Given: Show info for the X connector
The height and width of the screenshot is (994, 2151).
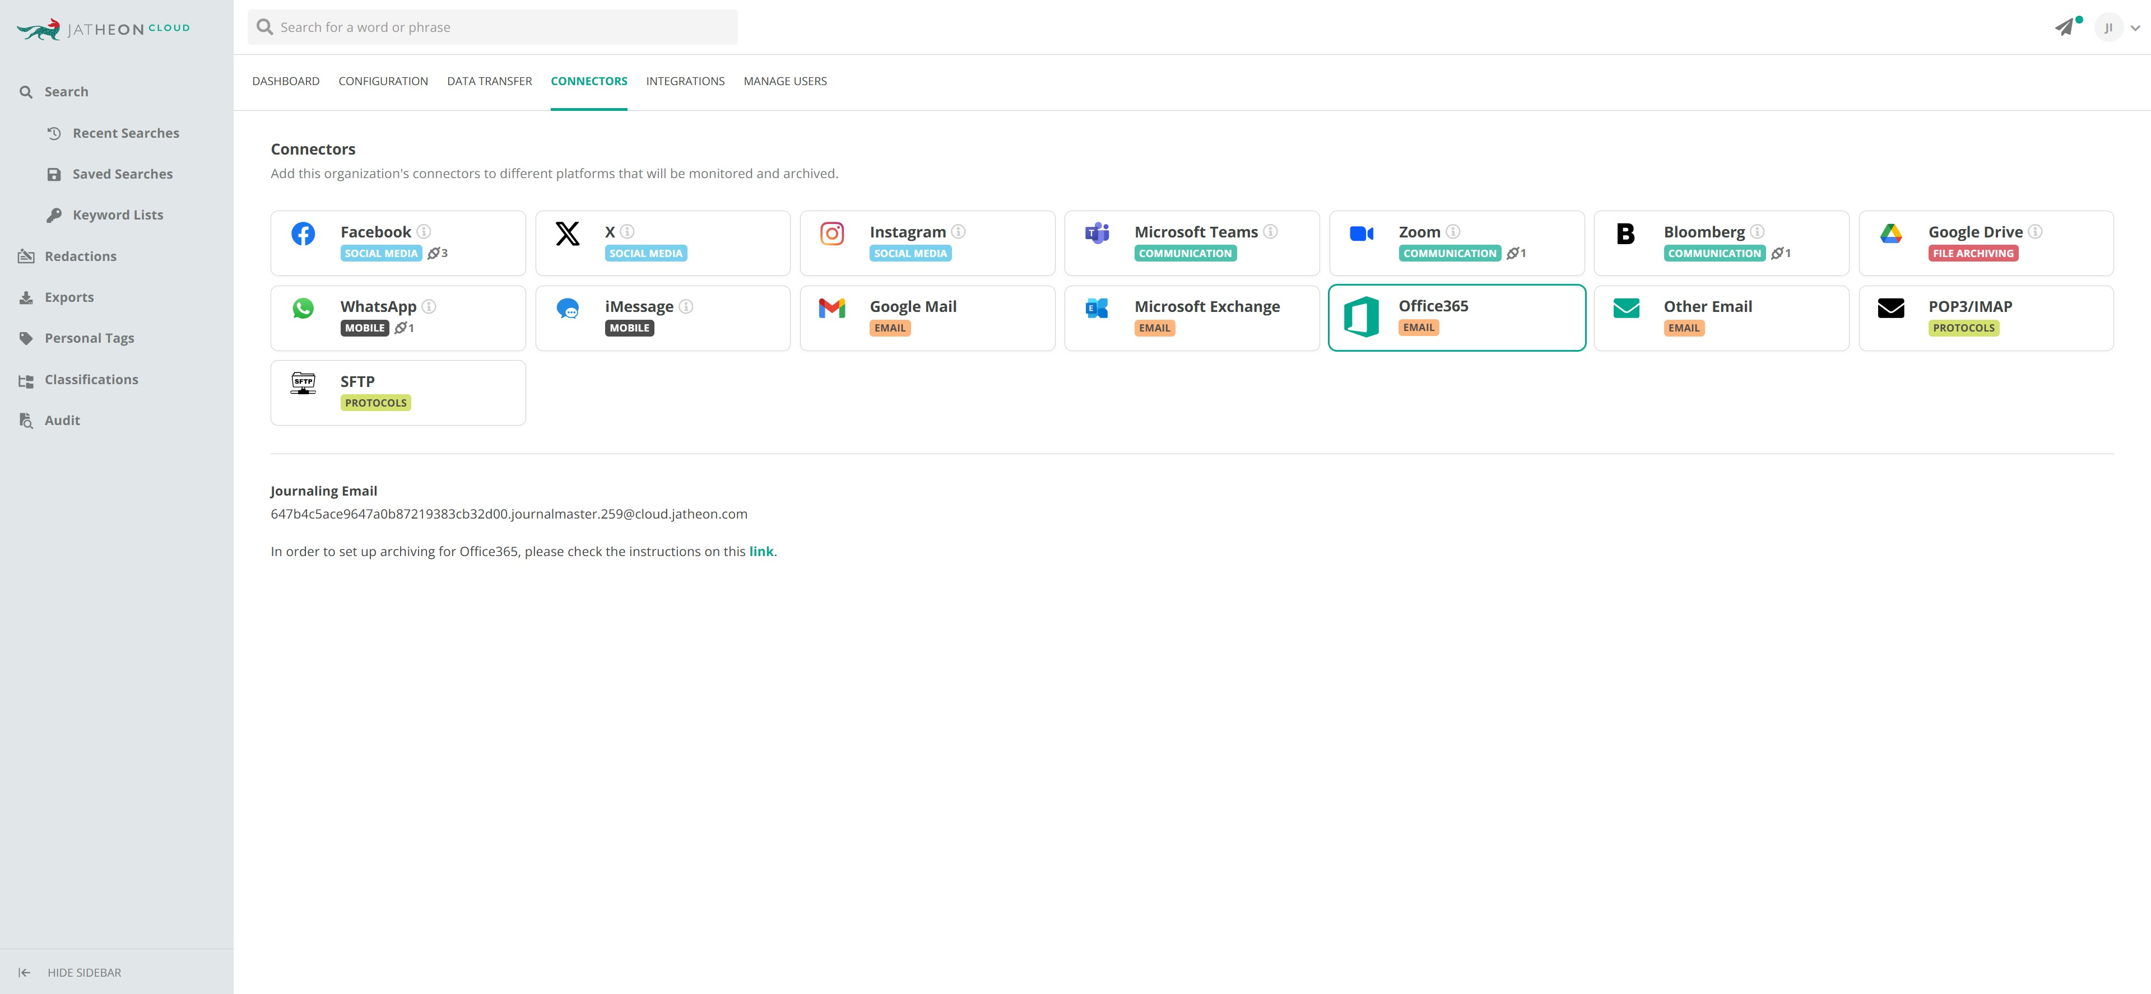Looking at the screenshot, I should click(x=627, y=231).
